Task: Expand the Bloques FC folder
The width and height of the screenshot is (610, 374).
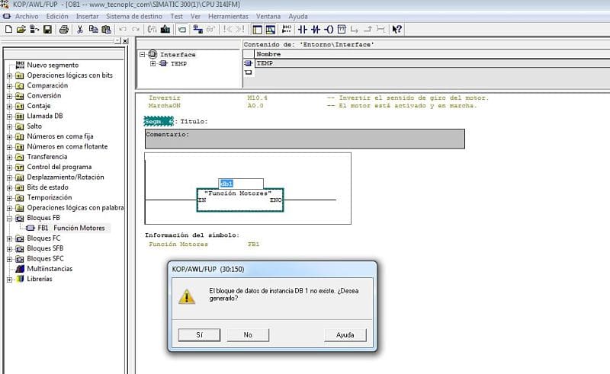Action: tap(9, 238)
